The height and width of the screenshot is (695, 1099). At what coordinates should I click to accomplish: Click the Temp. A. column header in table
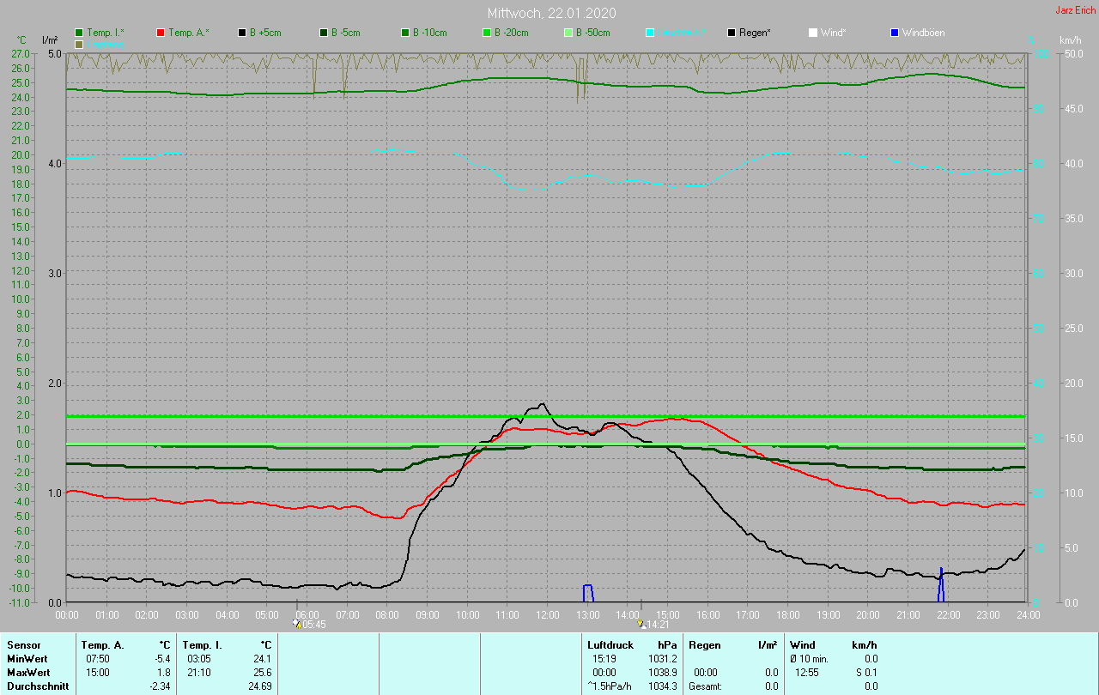pyautogui.click(x=102, y=644)
